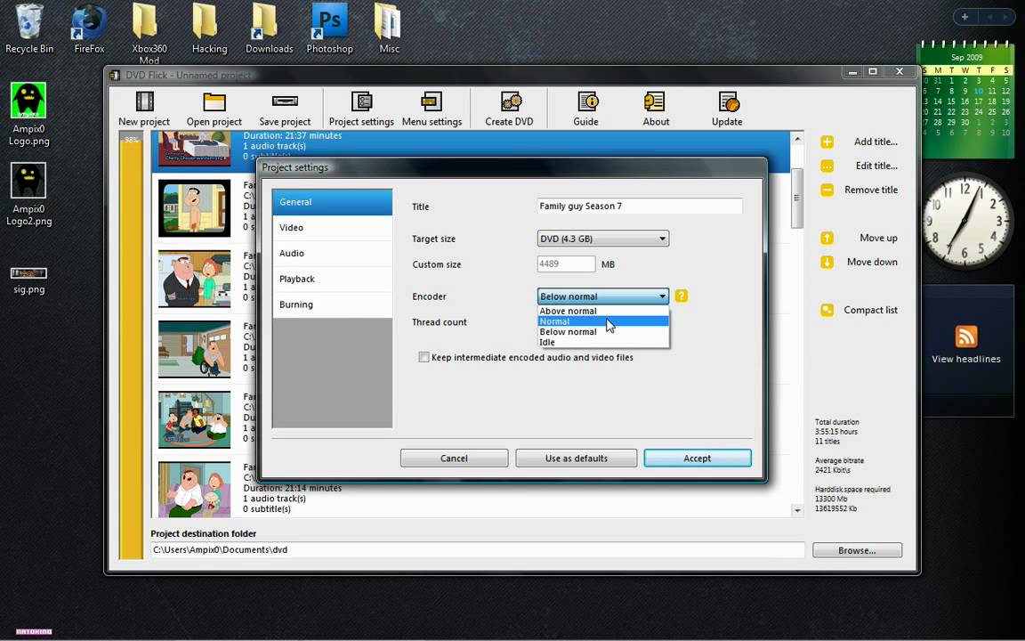Choose Below normal in the dropdown list
Image resolution: width=1025 pixels, height=641 pixels.
coord(602,332)
